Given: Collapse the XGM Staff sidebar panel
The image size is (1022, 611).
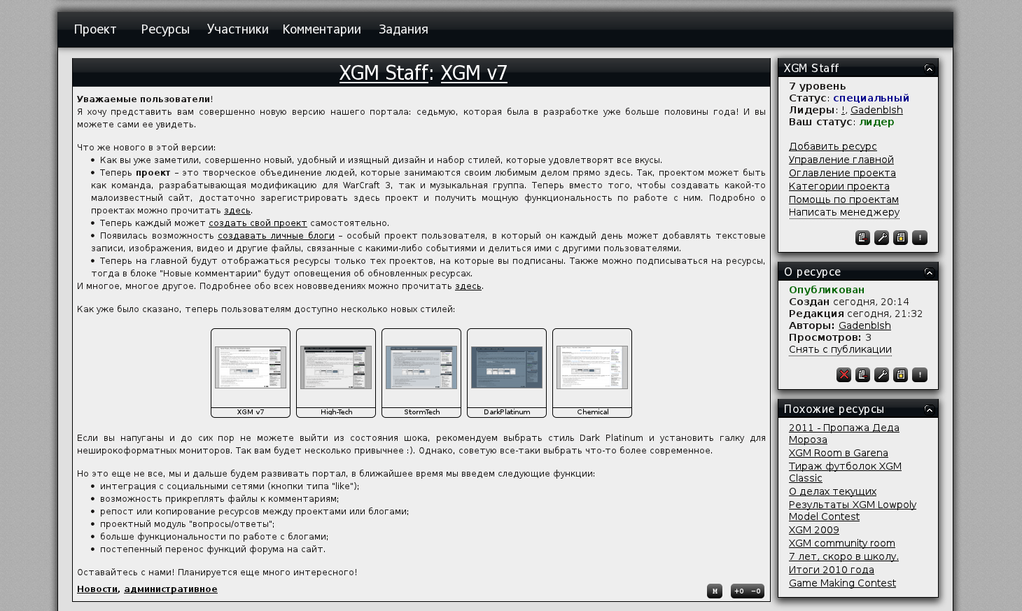Looking at the screenshot, I should [929, 69].
